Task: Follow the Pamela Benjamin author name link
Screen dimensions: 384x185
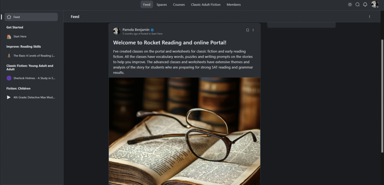Action: click(x=136, y=30)
